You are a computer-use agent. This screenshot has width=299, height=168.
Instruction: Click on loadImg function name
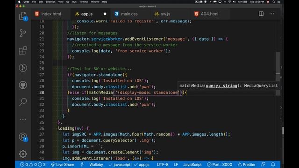click(x=66, y=128)
